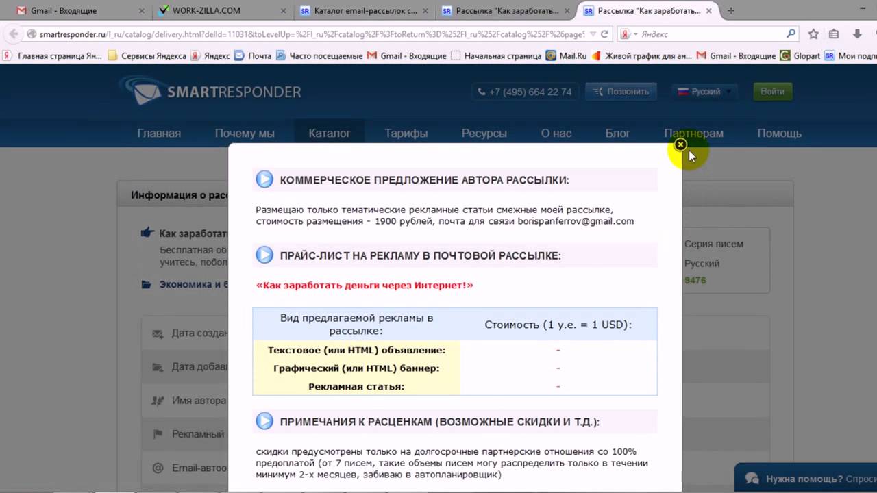Open Начальная страница bookmark

[x=496, y=56]
